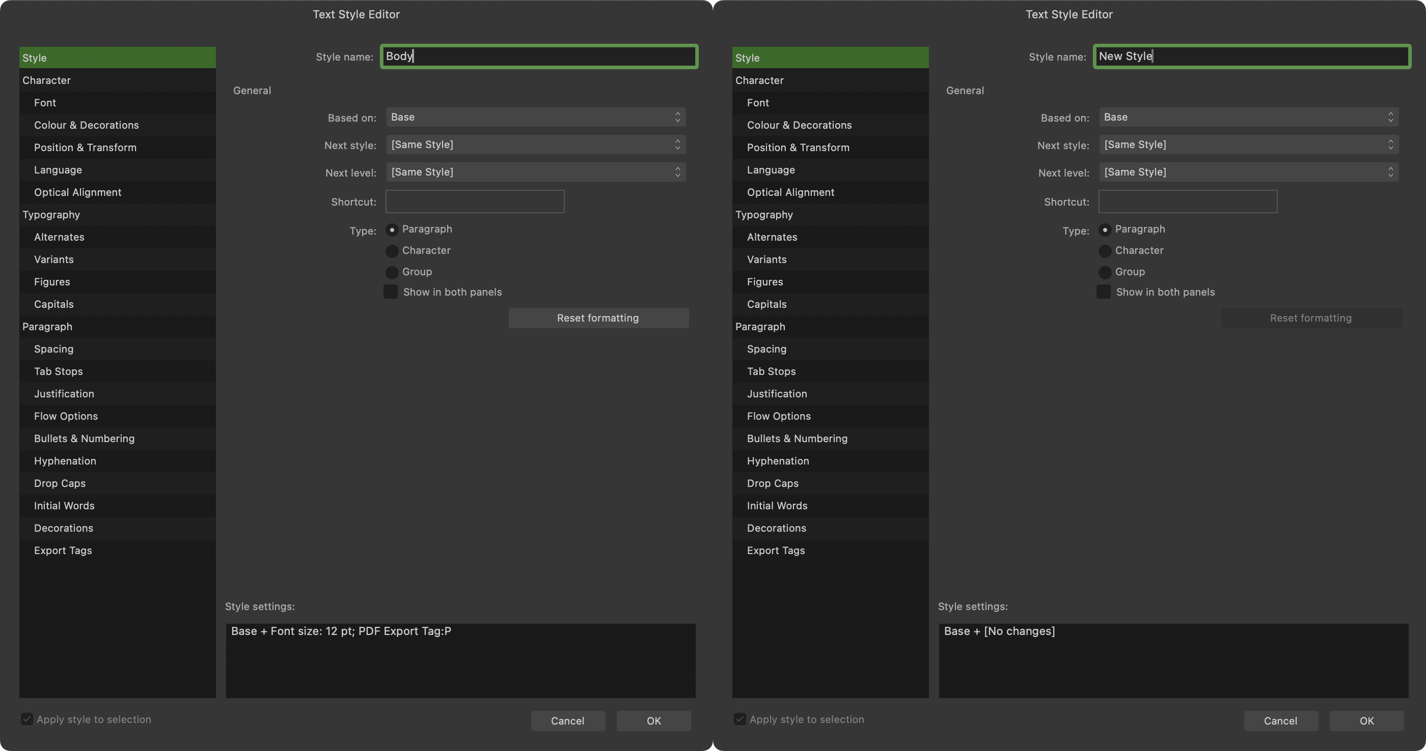The width and height of the screenshot is (1426, 751).
Task: Open Typography section in Body editor sidebar
Action: point(117,215)
